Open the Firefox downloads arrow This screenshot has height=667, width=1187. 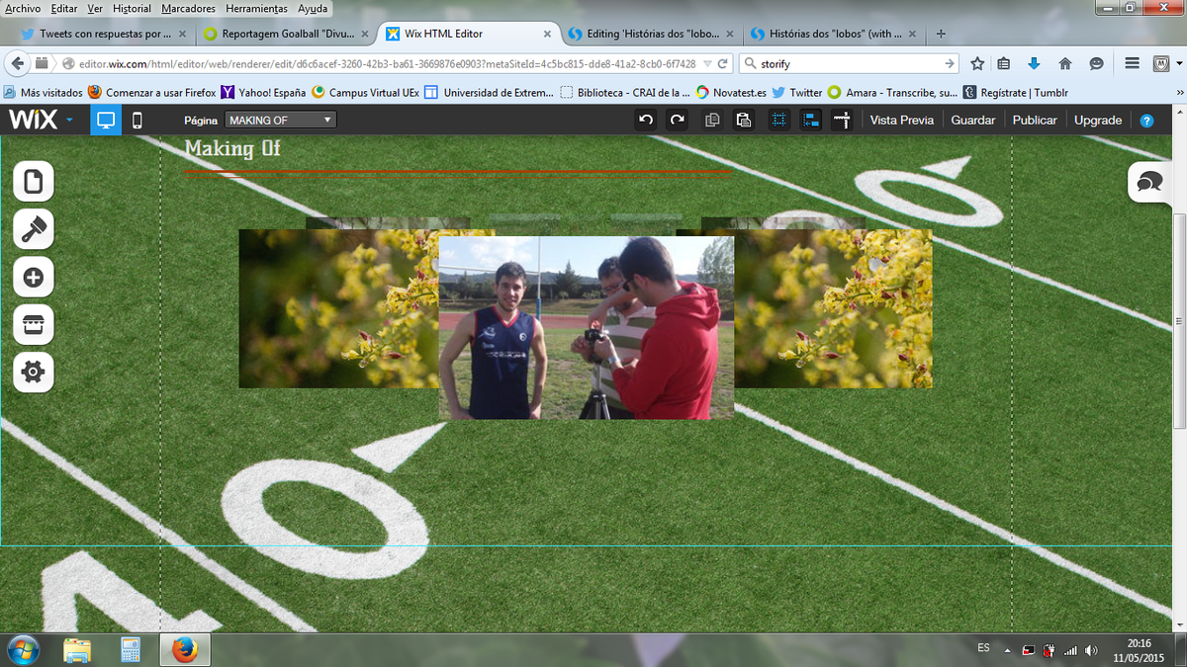click(x=1034, y=63)
